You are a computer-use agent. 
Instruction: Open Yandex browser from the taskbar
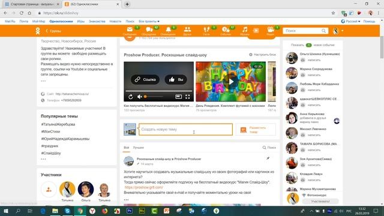(92, 211)
